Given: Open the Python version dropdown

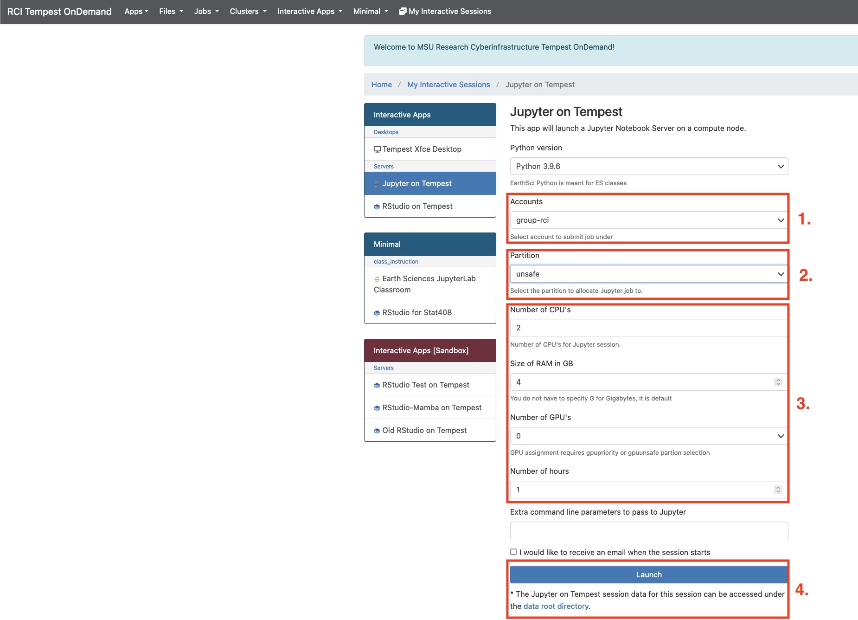Looking at the screenshot, I should (649, 166).
